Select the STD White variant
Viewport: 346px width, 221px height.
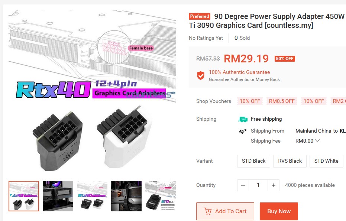pos(326,161)
